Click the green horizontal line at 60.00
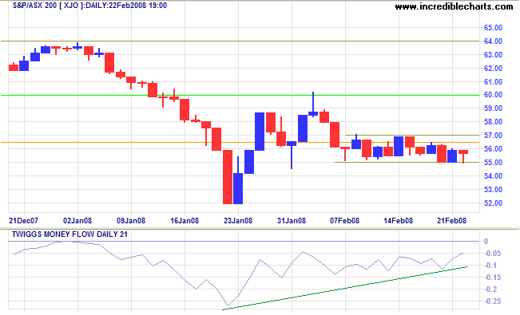The image size is (520, 315). (x=240, y=95)
